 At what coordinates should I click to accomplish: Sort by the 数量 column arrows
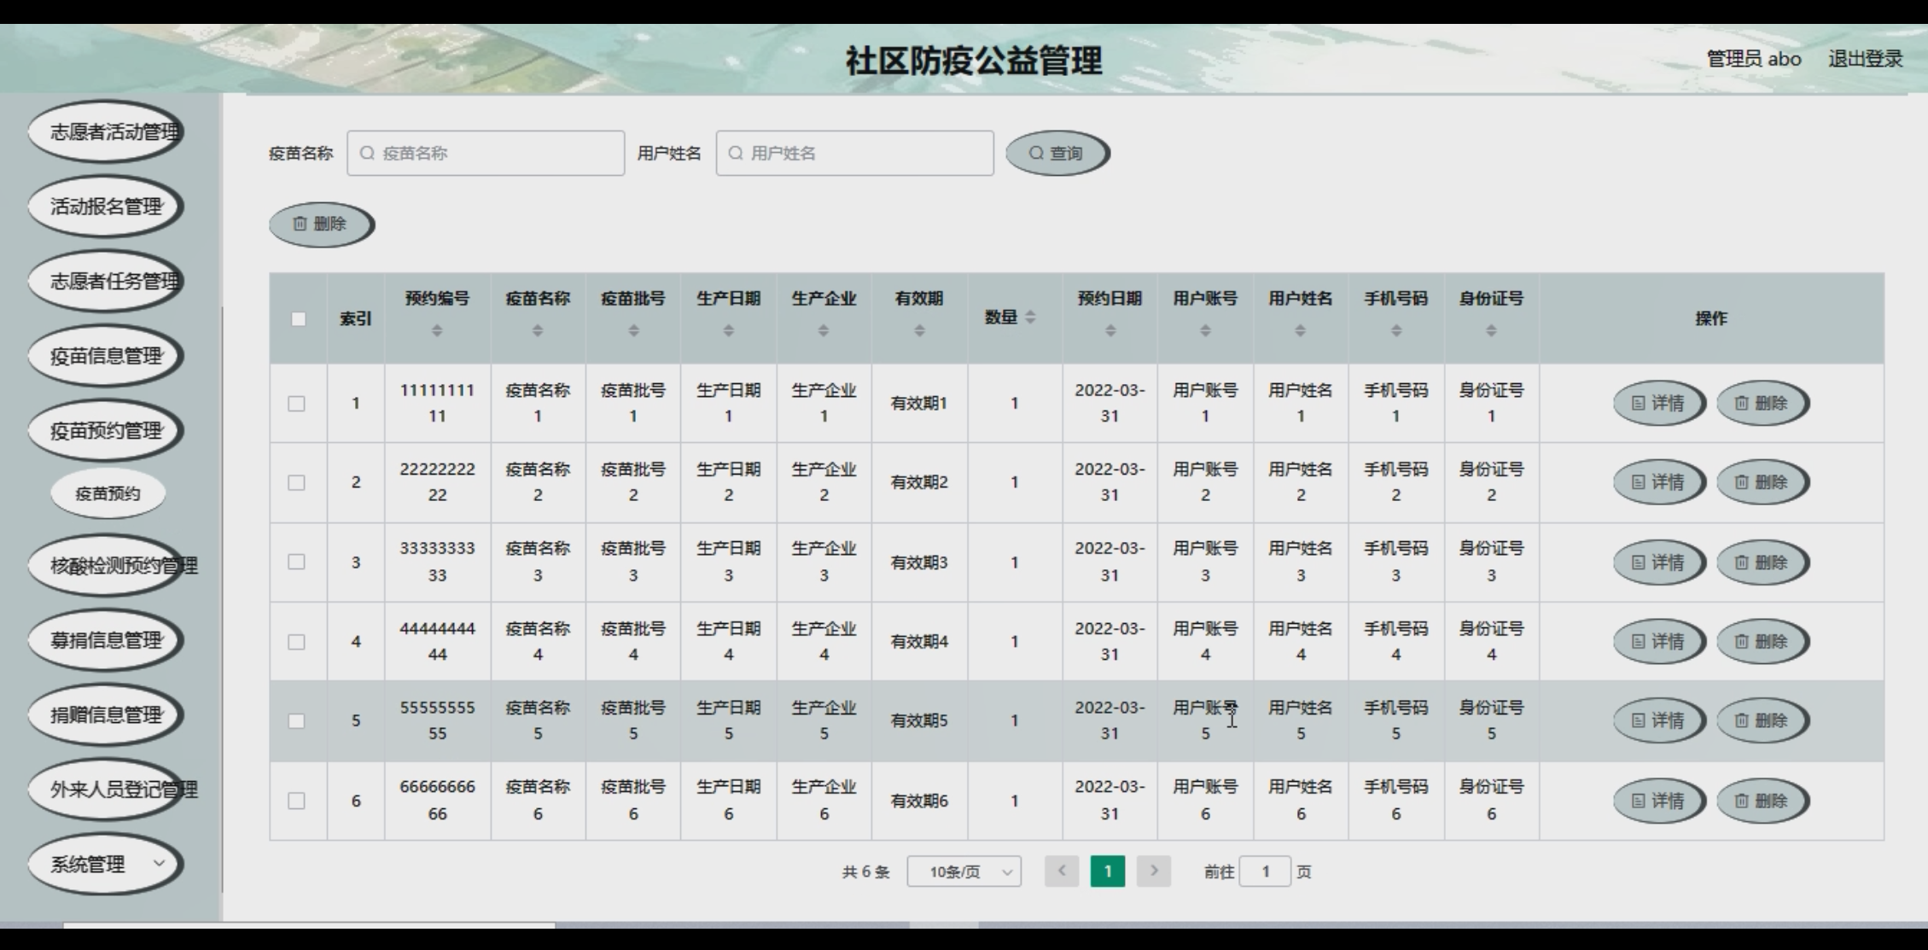(1030, 318)
